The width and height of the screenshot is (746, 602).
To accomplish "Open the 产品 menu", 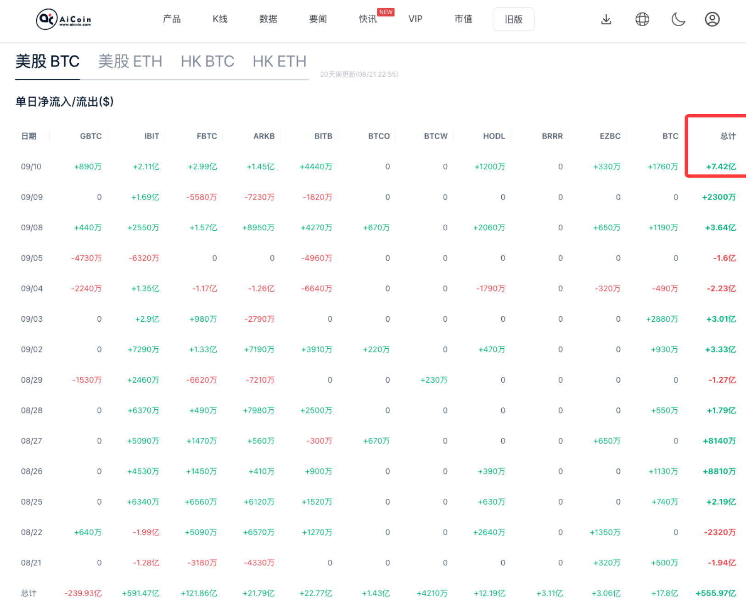I will (x=172, y=19).
